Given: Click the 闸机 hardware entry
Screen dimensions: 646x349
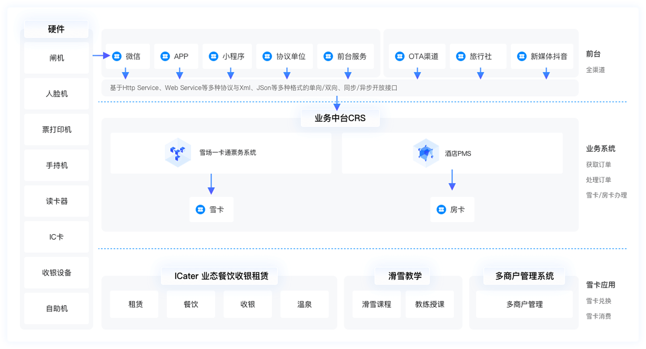Looking at the screenshot, I should coord(57,58).
